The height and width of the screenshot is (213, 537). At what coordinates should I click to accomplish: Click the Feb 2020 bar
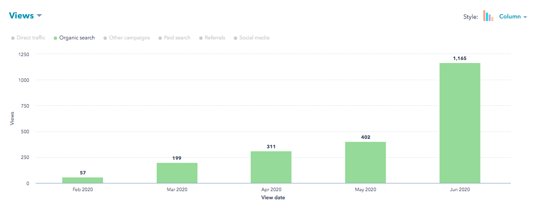(x=82, y=180)
